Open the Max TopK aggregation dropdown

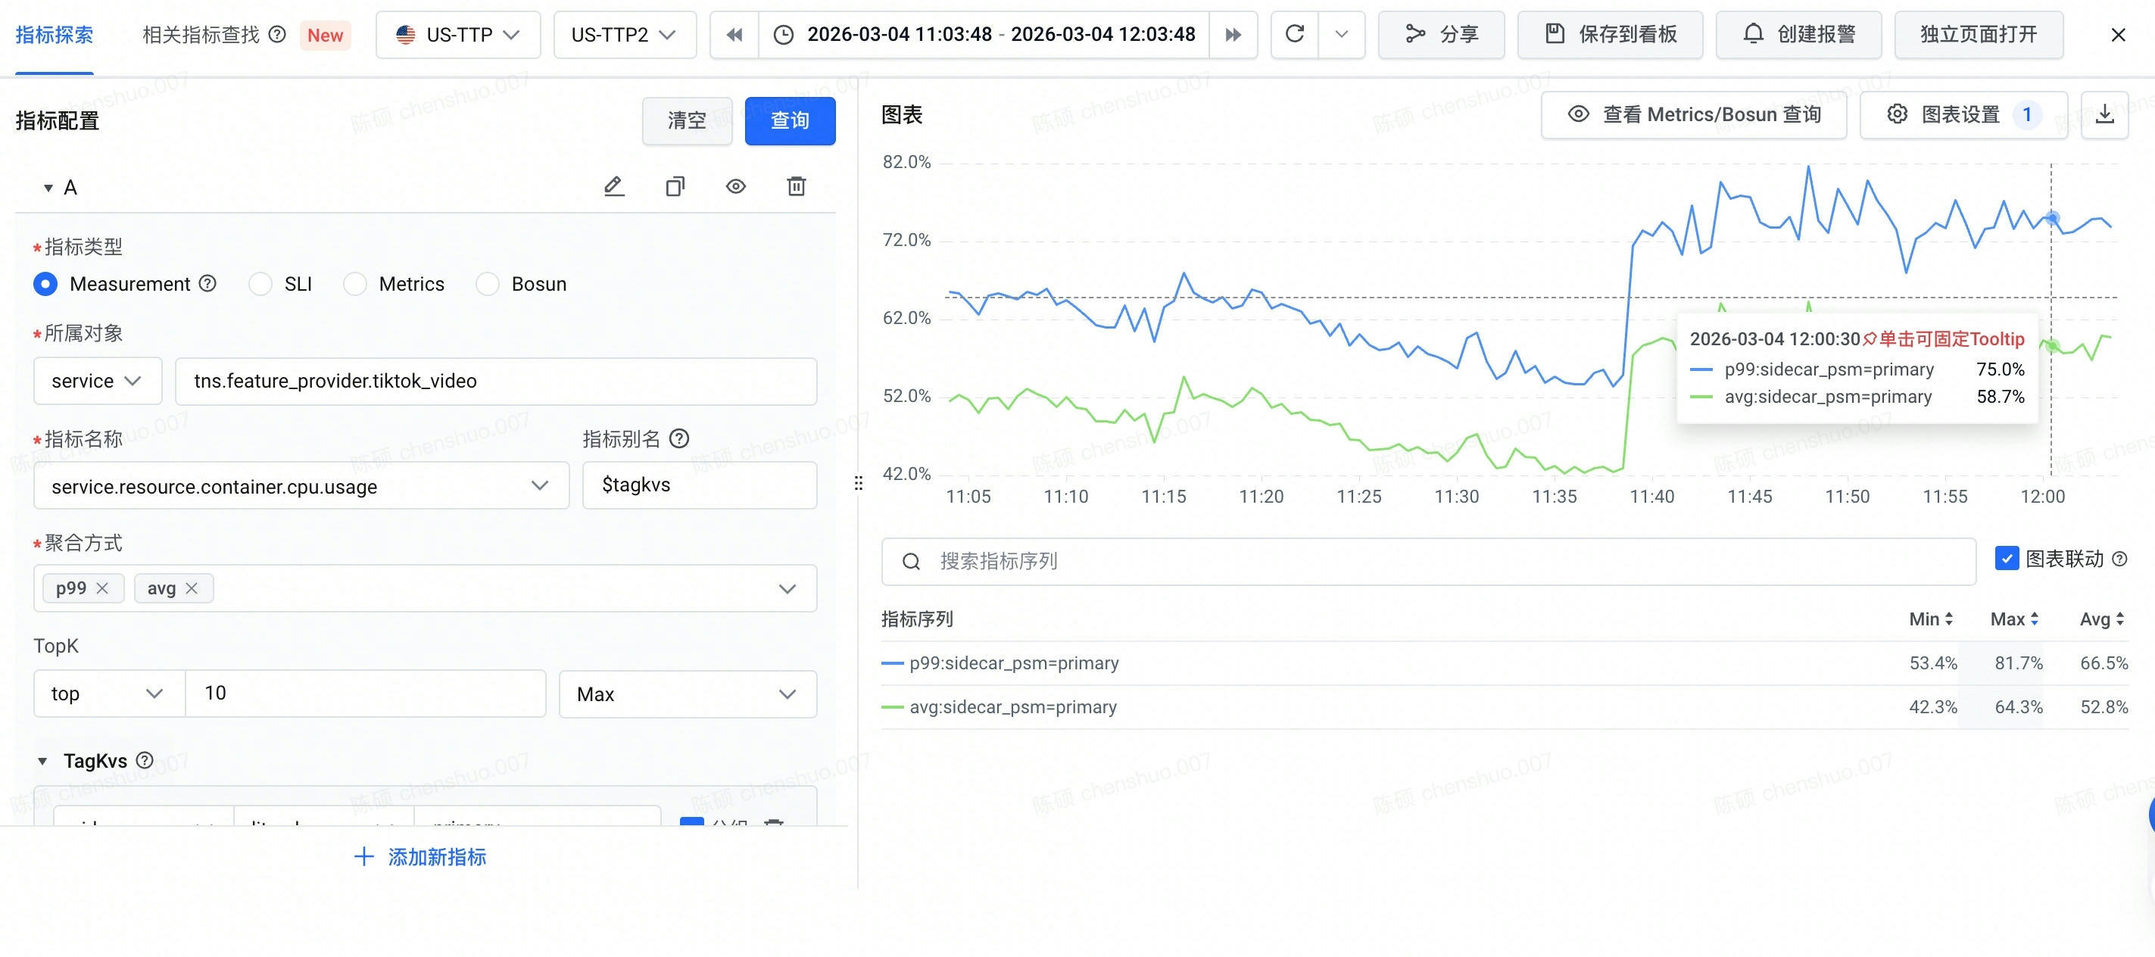click(784, 694)
